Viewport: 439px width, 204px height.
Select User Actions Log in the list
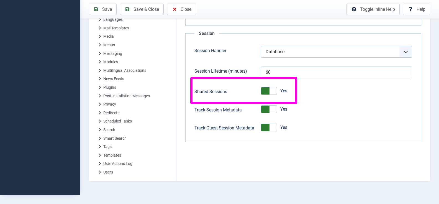click(118, 164)
